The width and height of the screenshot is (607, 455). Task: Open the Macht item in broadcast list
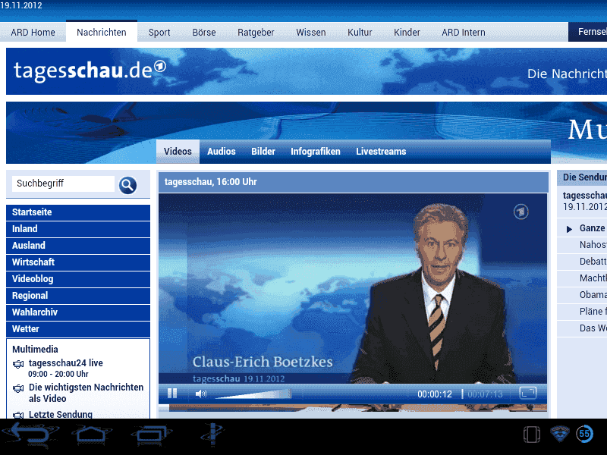[582, 278]
